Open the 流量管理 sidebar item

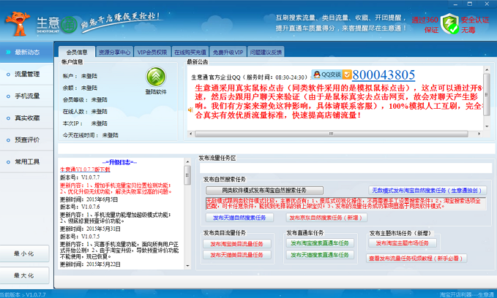(26, 74)
